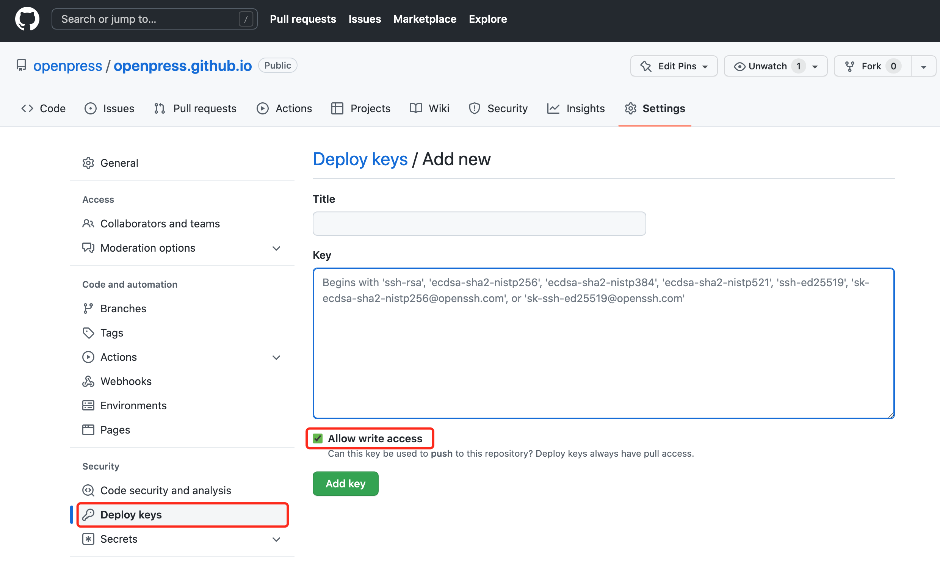This screenshot has height=570, width=940.
Task: Click the gear icon beside General
Action: 88,163
